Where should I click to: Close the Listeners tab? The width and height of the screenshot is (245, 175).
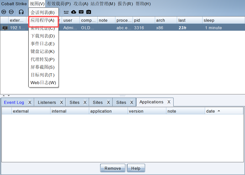click(62, 103)
